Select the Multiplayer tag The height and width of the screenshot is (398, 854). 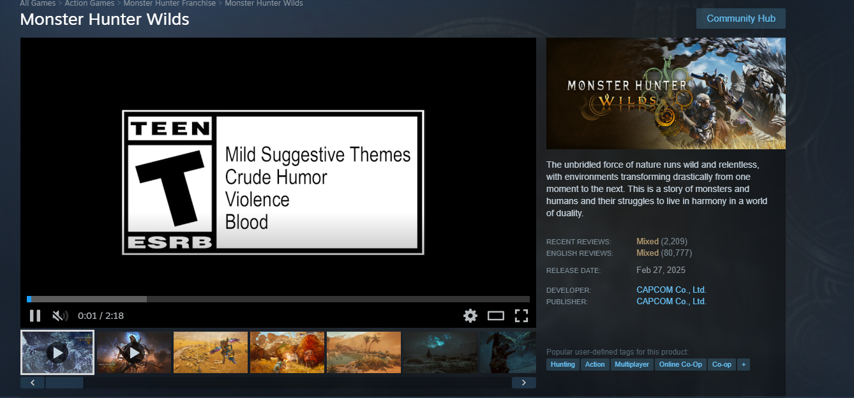tap(632, 365)
